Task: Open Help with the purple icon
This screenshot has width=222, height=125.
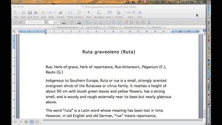Action: (x=139, y=12)
